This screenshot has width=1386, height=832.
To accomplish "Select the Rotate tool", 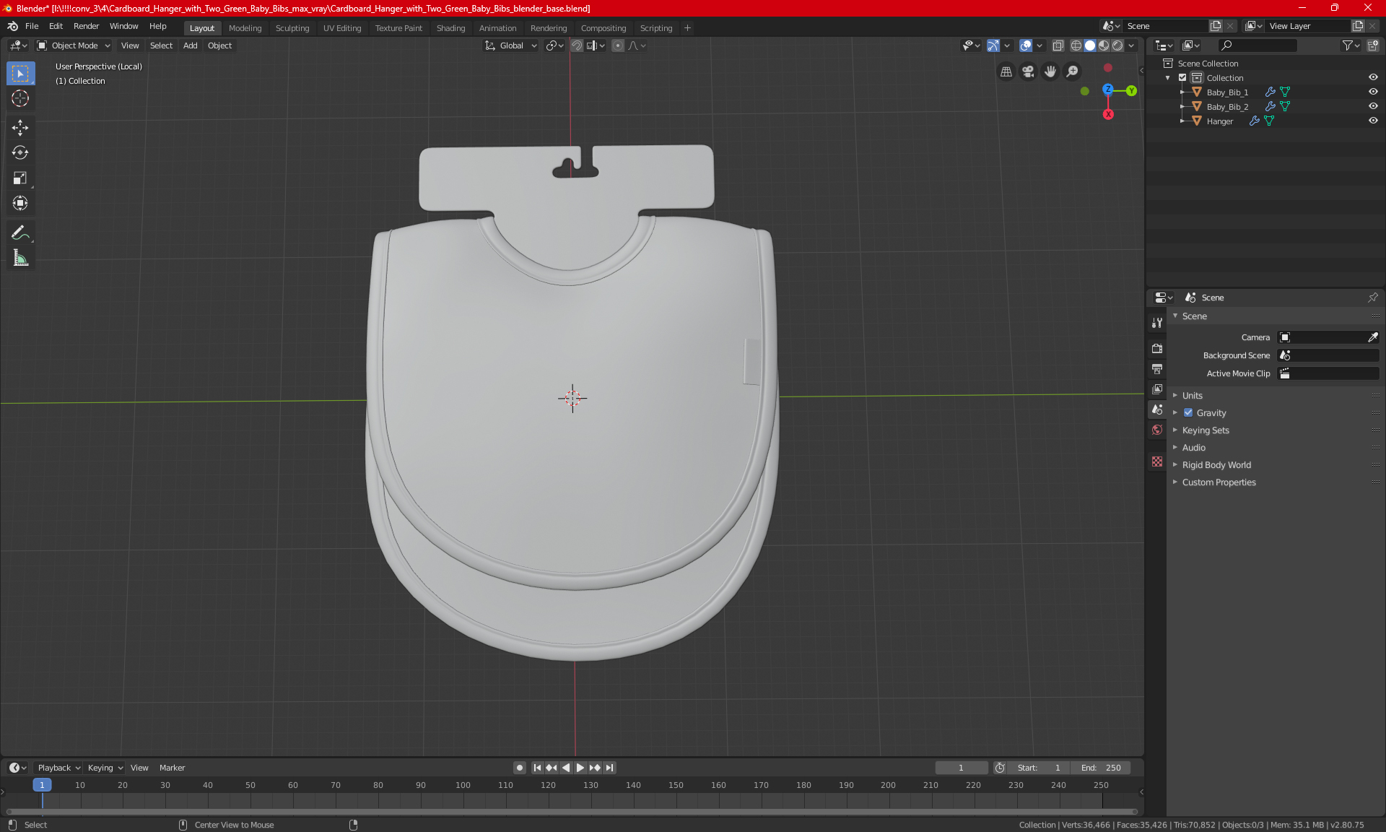I will click(x=20, y=152).
